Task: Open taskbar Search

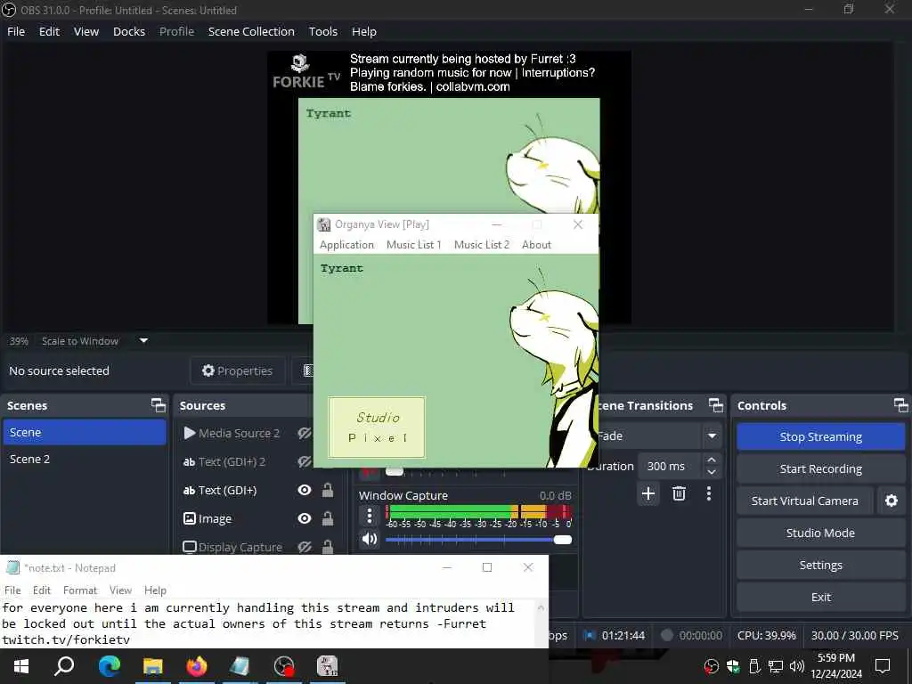Action: pyautogui.click(x=64, y=666)
